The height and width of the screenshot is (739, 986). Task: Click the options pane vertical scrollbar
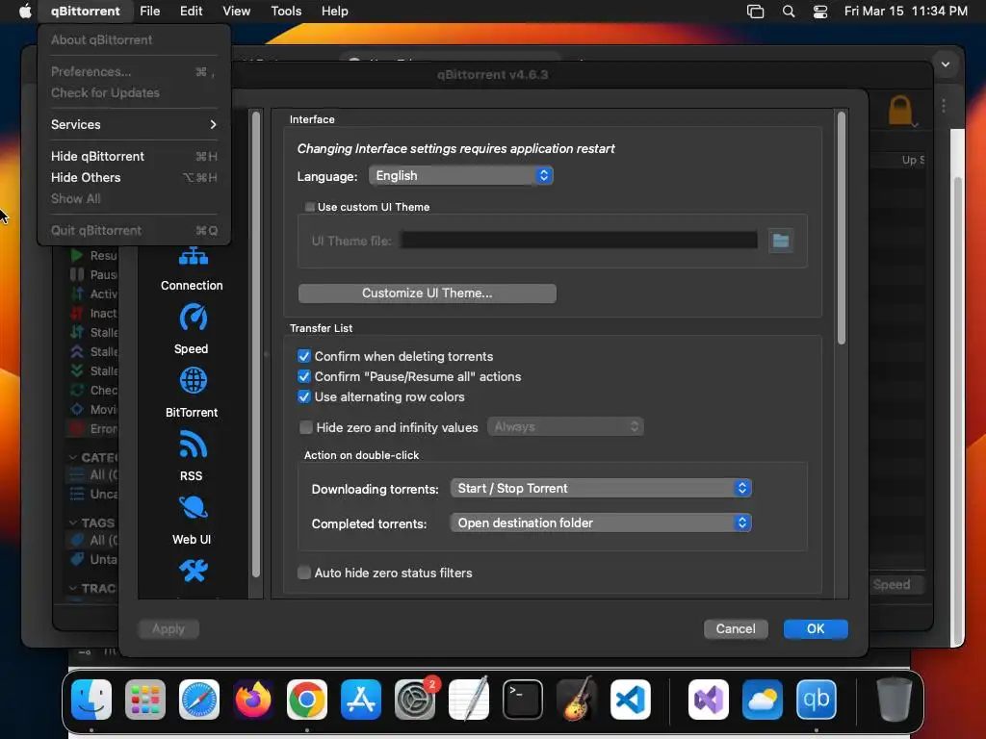842,227
